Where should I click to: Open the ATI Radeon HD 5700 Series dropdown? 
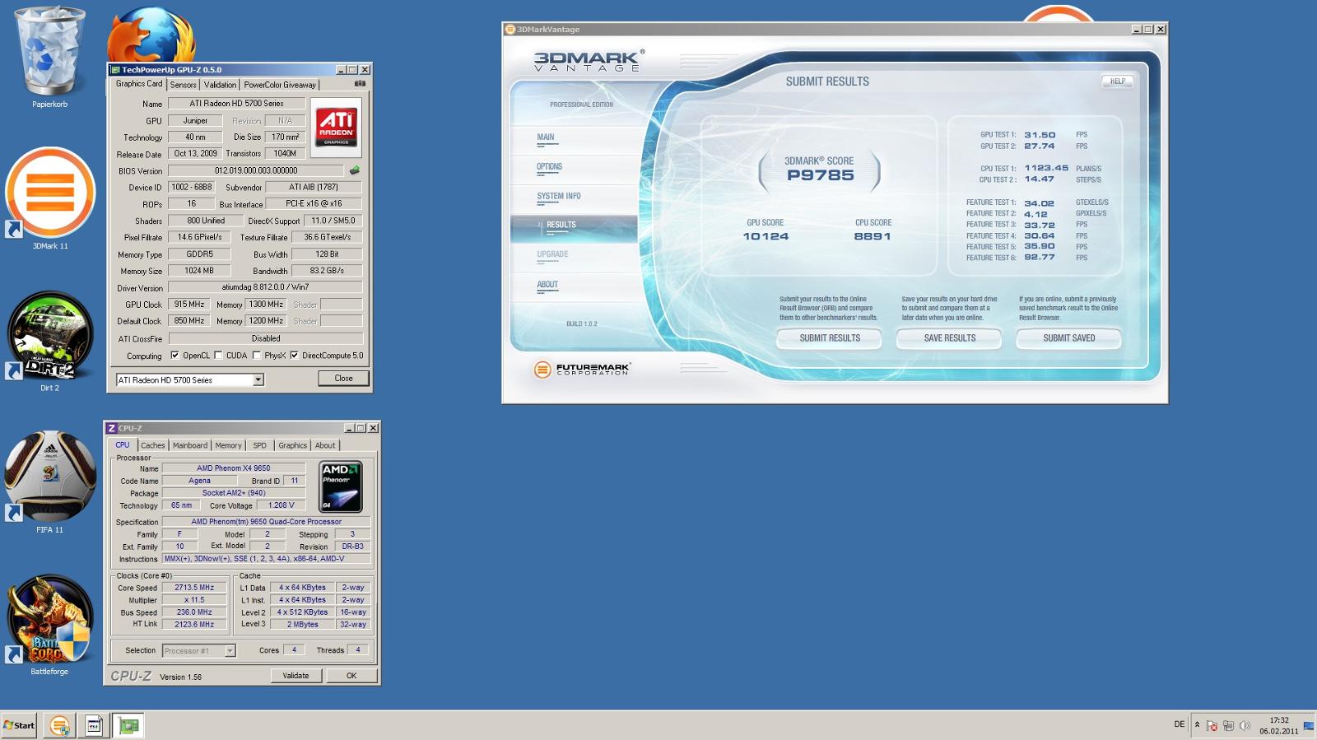(x=258, y=379)
